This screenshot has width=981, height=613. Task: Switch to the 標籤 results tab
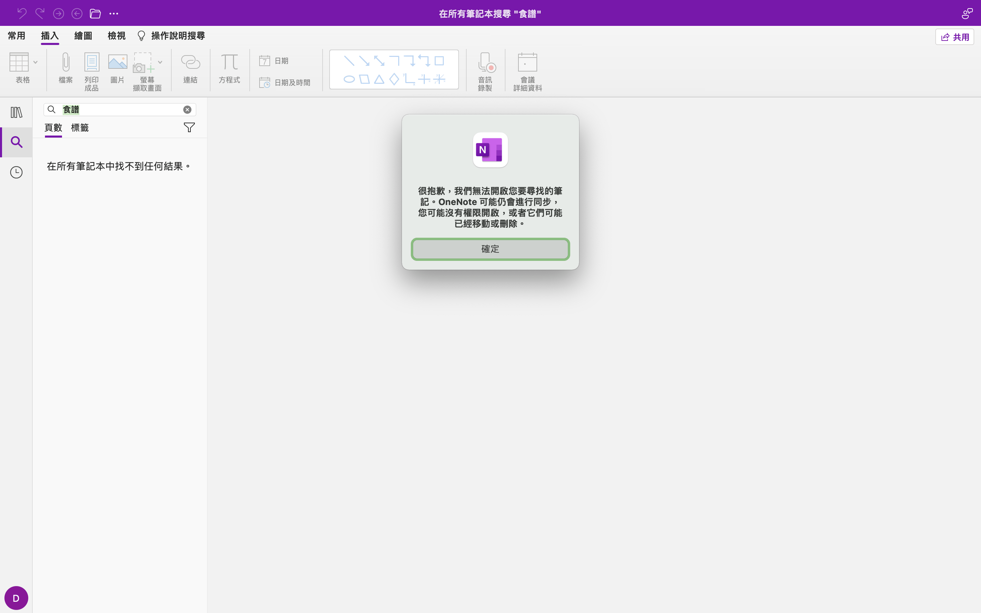[80, 128]
